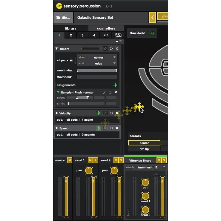Switch to the library tab
This screenshot has height=221, width=221.
pyautogui.click(x=70, y=28)
